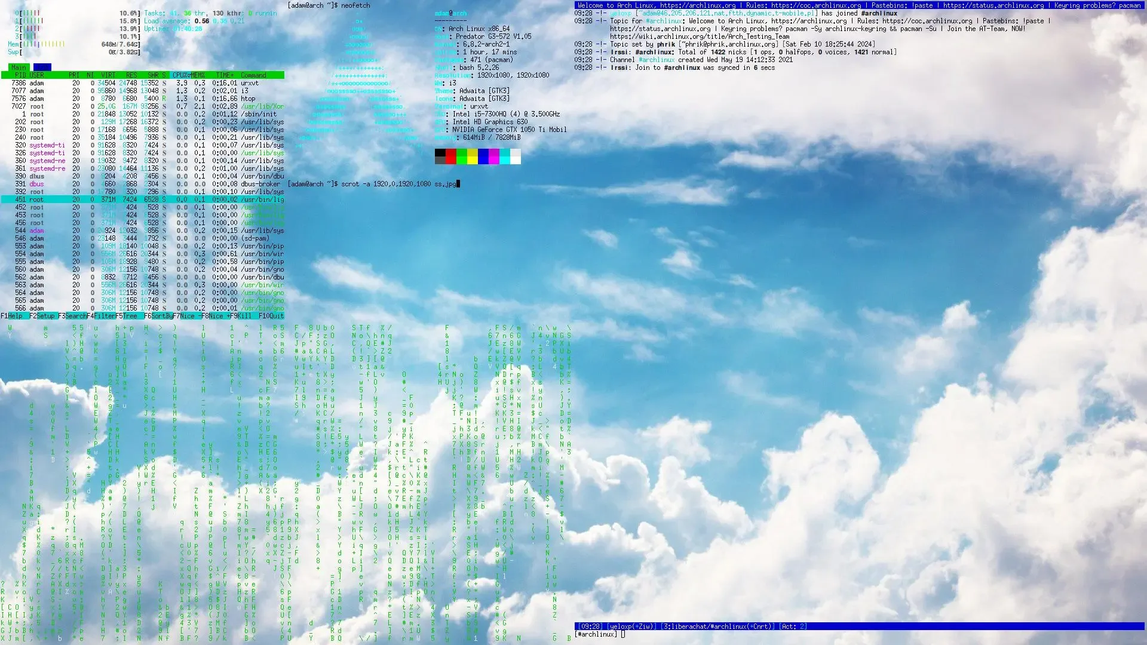Click highlighted process row PID 451
This screenshot has width=1147, height=645.
142,199
